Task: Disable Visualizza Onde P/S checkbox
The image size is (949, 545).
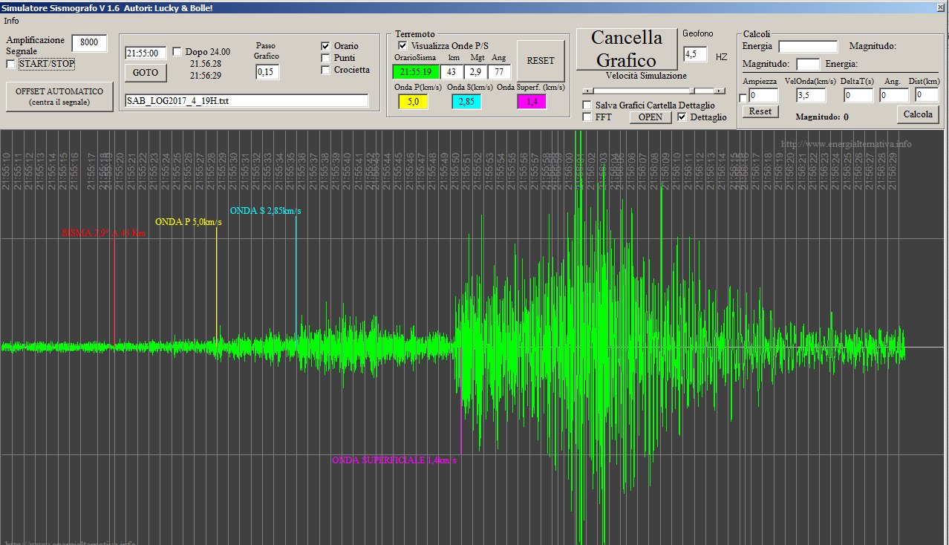Action: pos(403,46)
